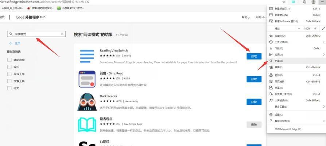This screenshot has height=146, width=326.
Task: Select 新建标签页(T) in the menu
Action: click(x=296, y=9)
